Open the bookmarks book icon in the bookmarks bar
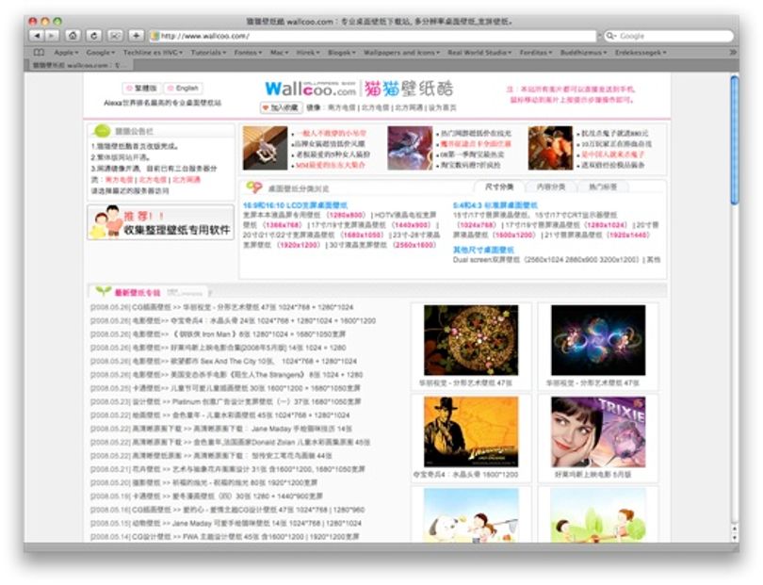Image resolution: width=763 pixels, height=585 pixels. pyautogui.click(x=39, y=52)
